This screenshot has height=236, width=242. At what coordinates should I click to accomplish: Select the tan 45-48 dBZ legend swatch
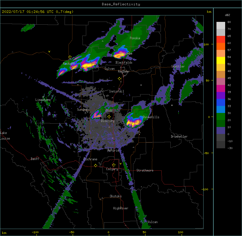[221, 74]
